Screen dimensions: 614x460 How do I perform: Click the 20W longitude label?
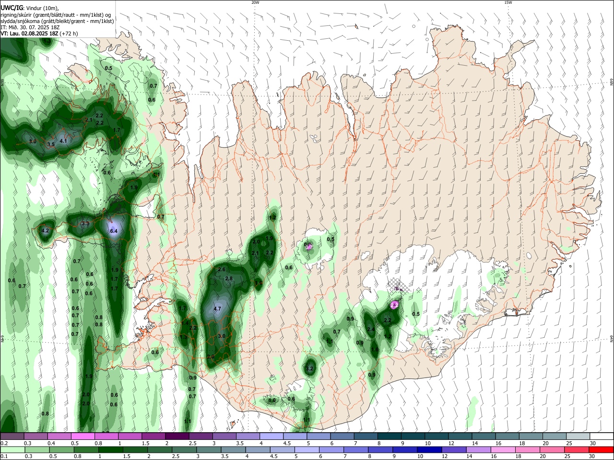pos(255,2)
